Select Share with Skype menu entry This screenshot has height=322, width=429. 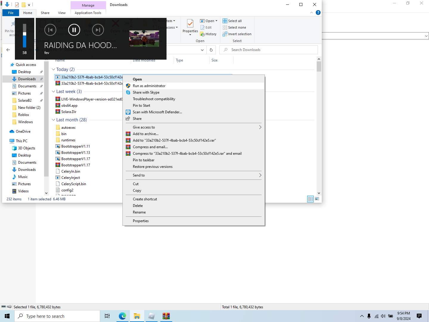point(194,92)
